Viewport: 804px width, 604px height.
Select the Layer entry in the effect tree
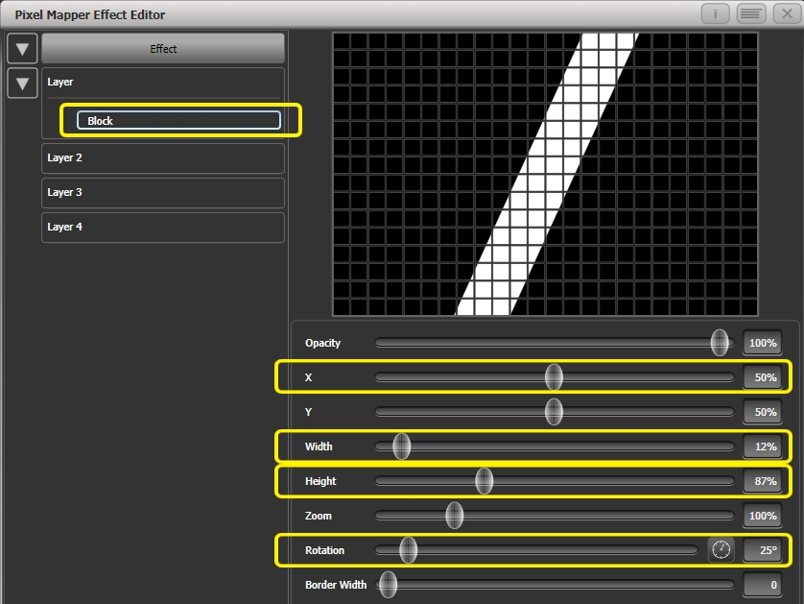pyautogui.click(x=162, y=83)
